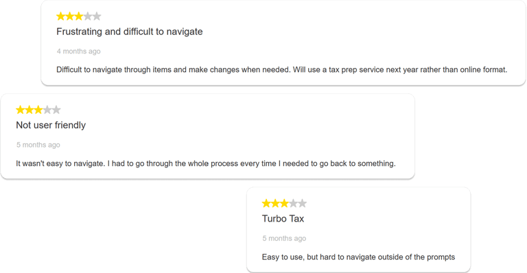Image resolution: width=527 pixels, height=273 pixels.
Task: Click the second gold star above Not user friendly
Action: [x=30, y=110]
